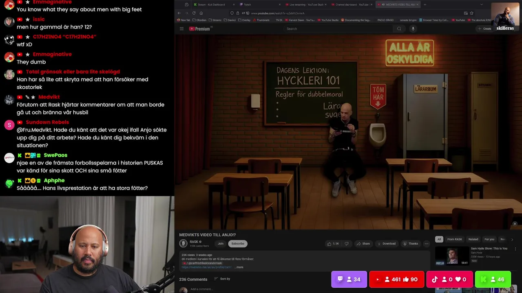Open Harvest Dawn bookmark
Viewport: 522px width, 293px height.
pyautogui.click(x=300, y=20)
